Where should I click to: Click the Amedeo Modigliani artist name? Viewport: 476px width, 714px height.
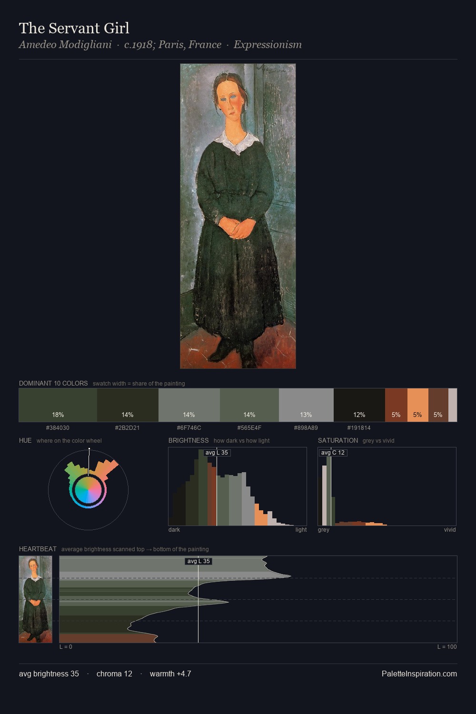(65, 45)
